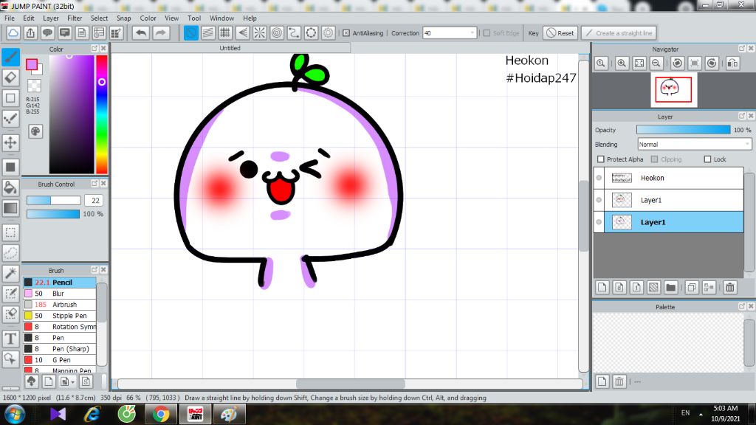Screen dimensions: 756x425
Task: Open the Filter menu
Action: [75, 18]
